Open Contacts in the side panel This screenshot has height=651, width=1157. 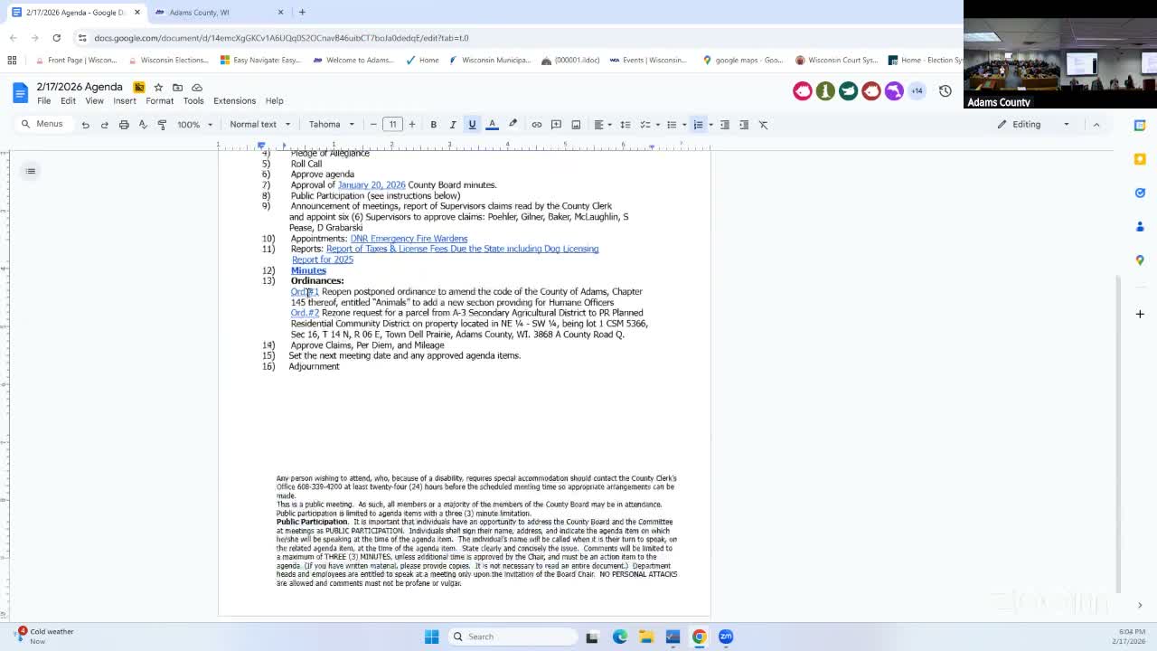(1140, 226)
